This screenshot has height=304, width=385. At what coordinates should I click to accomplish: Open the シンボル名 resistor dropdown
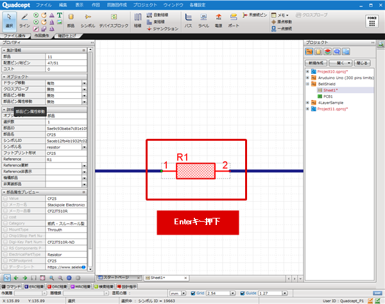pos(84,147)
